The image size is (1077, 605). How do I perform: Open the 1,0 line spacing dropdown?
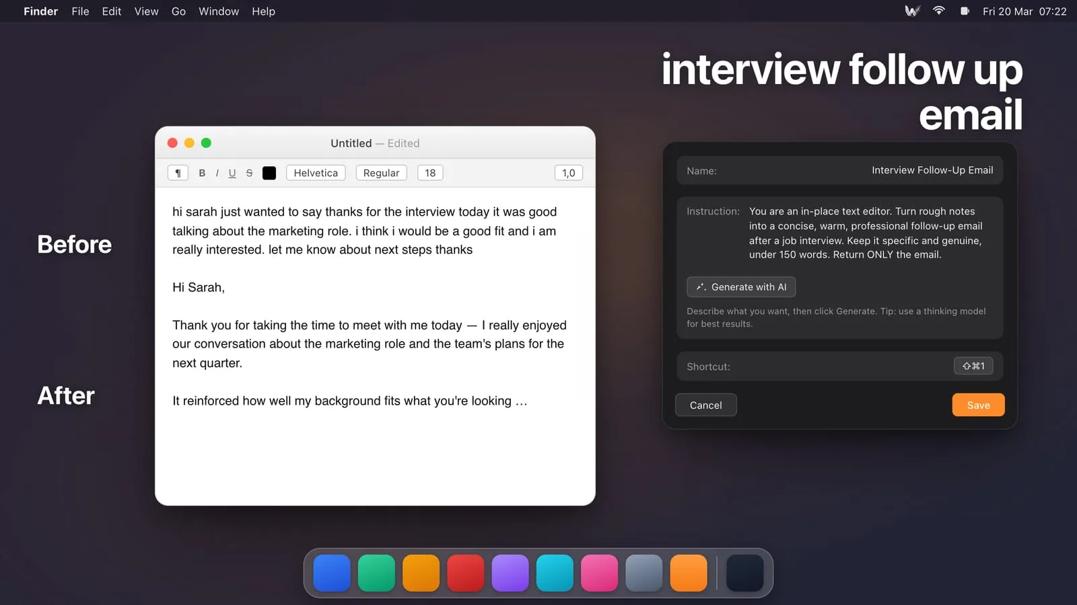coord(568,173)
